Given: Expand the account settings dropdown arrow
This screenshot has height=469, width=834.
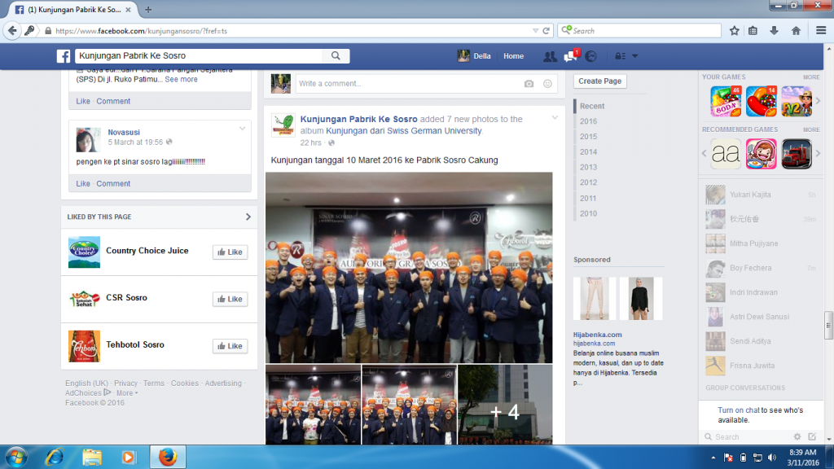Looking at the screenshot, I should [x=634, y=56].
